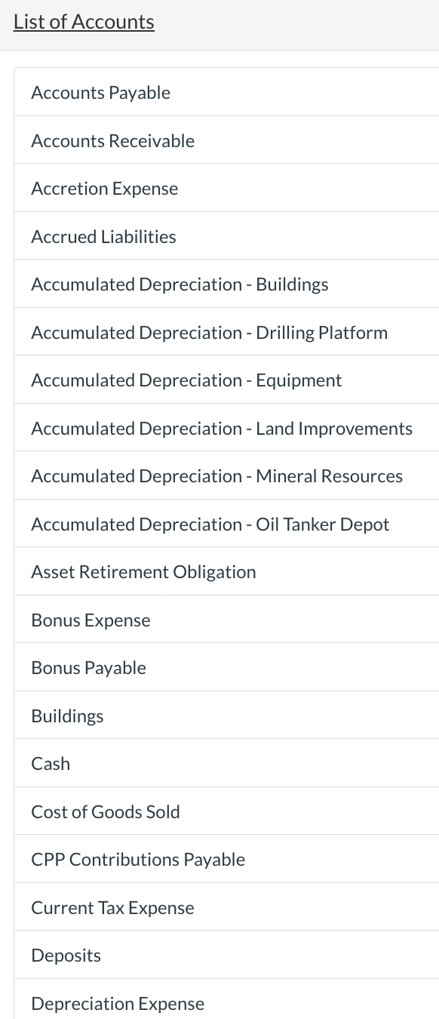Click the Asset Retirement Obligation account

click(x=143, y=571)
